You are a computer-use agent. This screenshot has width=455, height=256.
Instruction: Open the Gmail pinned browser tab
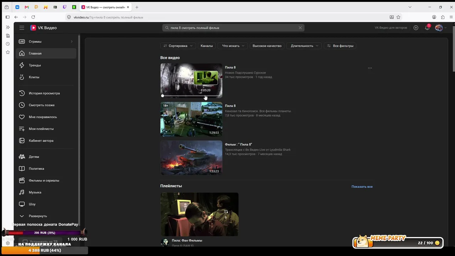click(x=27, y=7)
